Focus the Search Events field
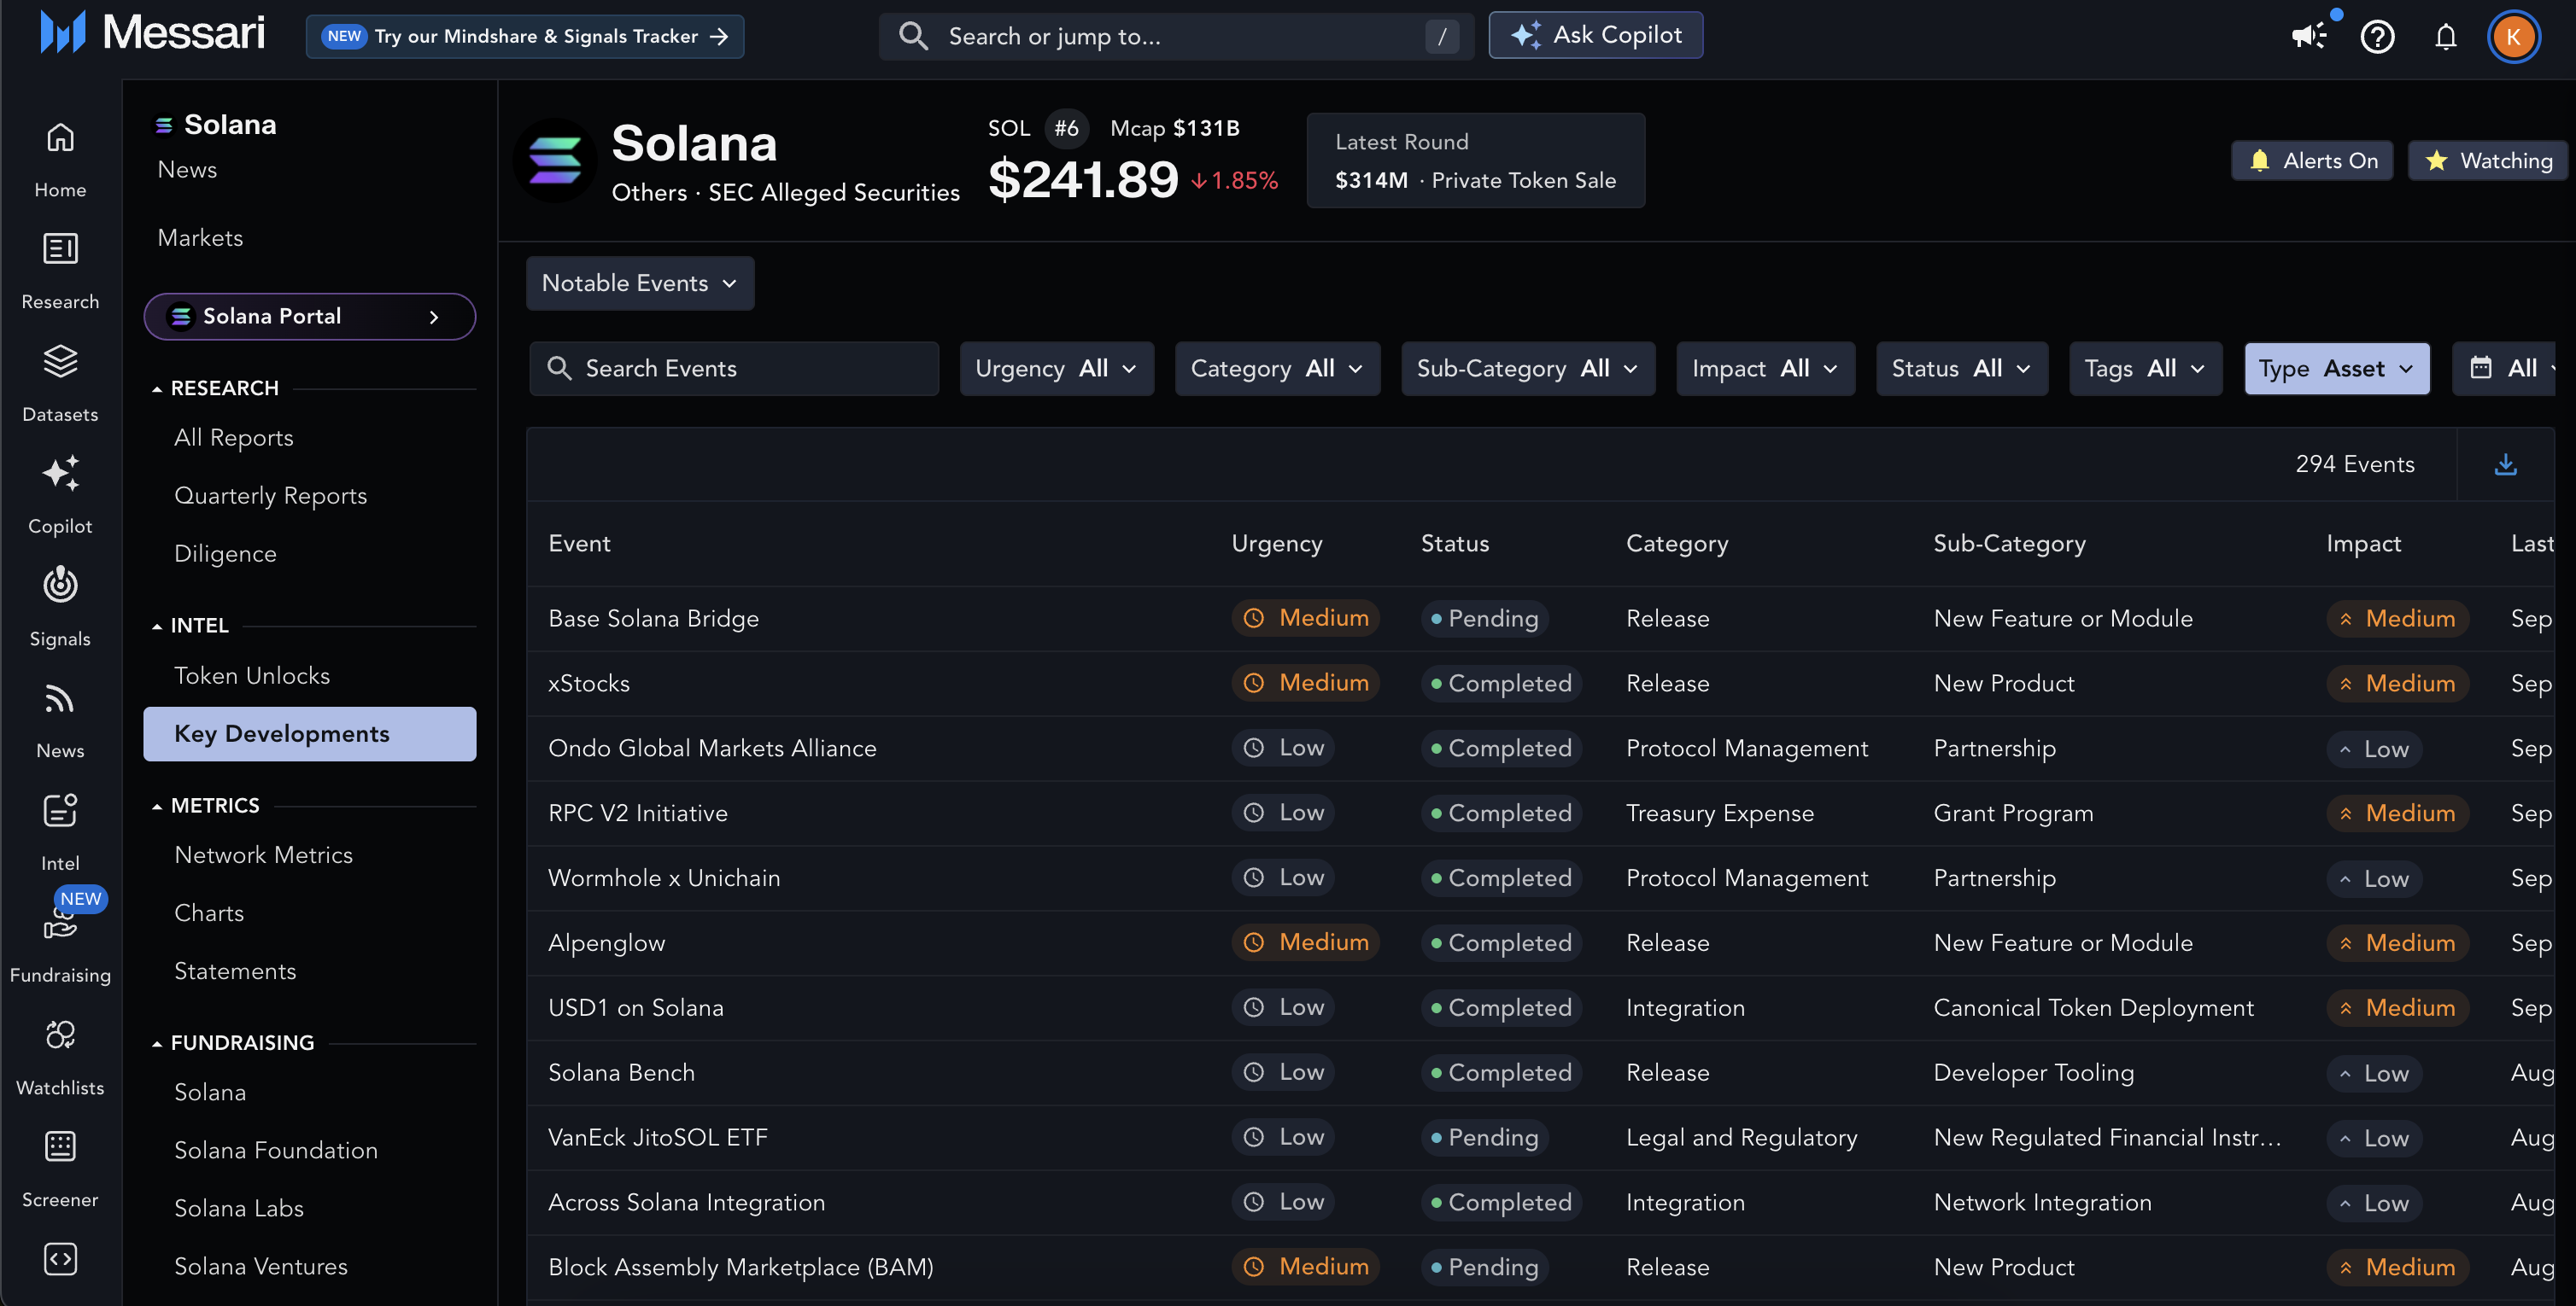This screenshot has height=1306, width=2576. click(733, 368)
